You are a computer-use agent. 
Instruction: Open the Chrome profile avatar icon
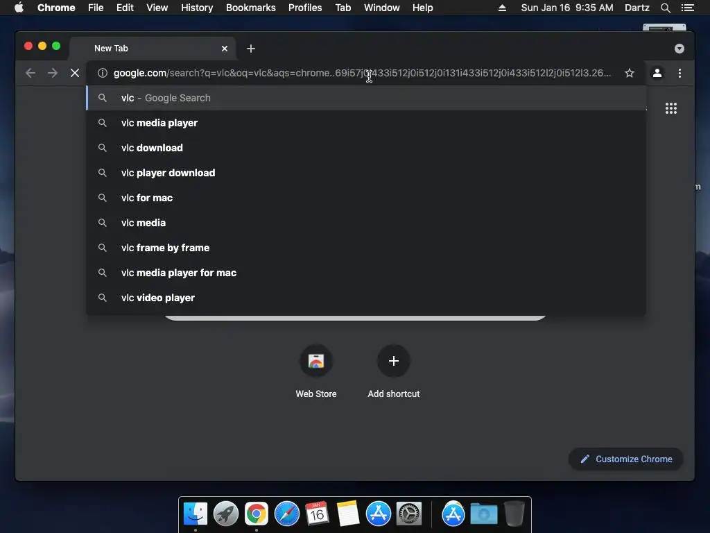tap(657, 73)
